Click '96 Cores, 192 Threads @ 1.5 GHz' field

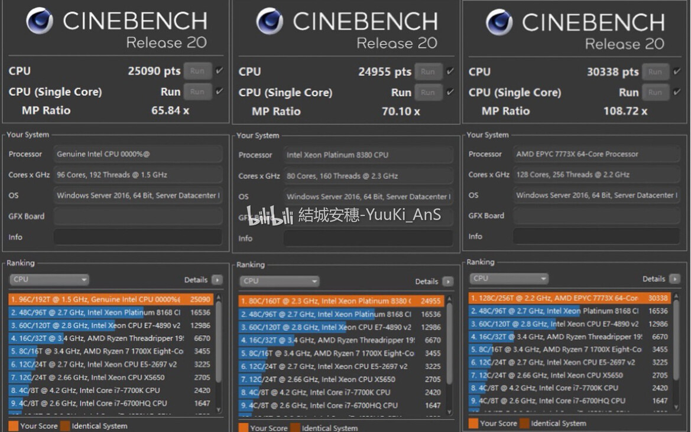point(138,175)
